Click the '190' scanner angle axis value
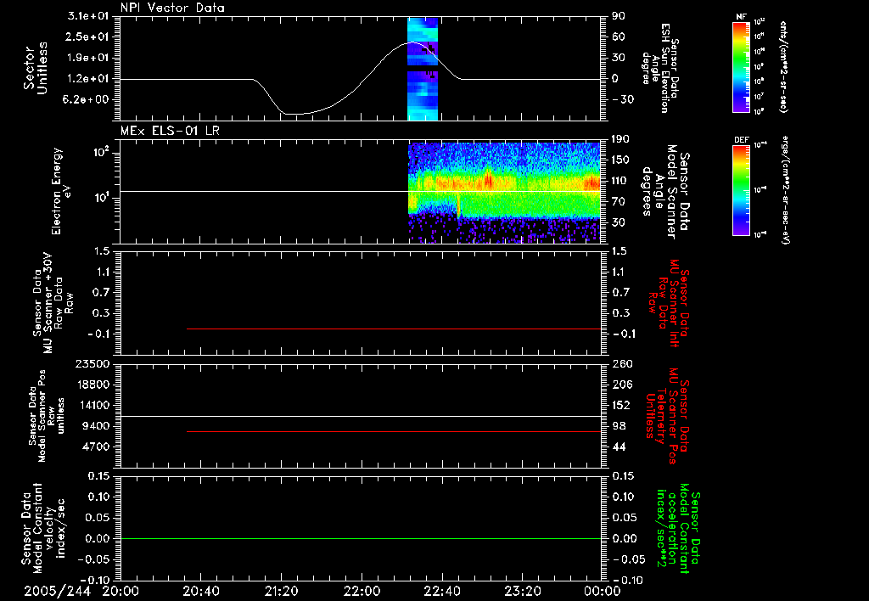 pos(620,139)
